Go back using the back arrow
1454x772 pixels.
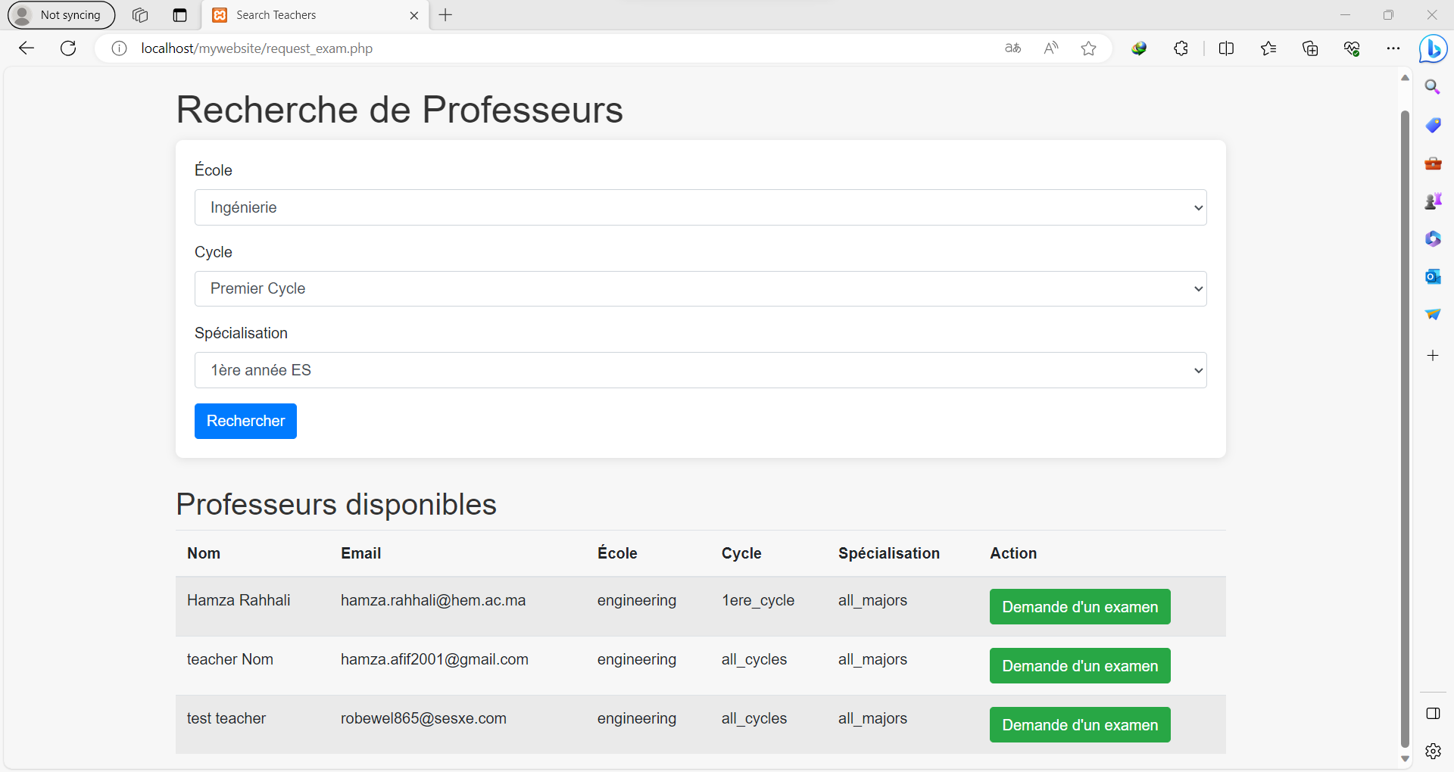(27, 48)
